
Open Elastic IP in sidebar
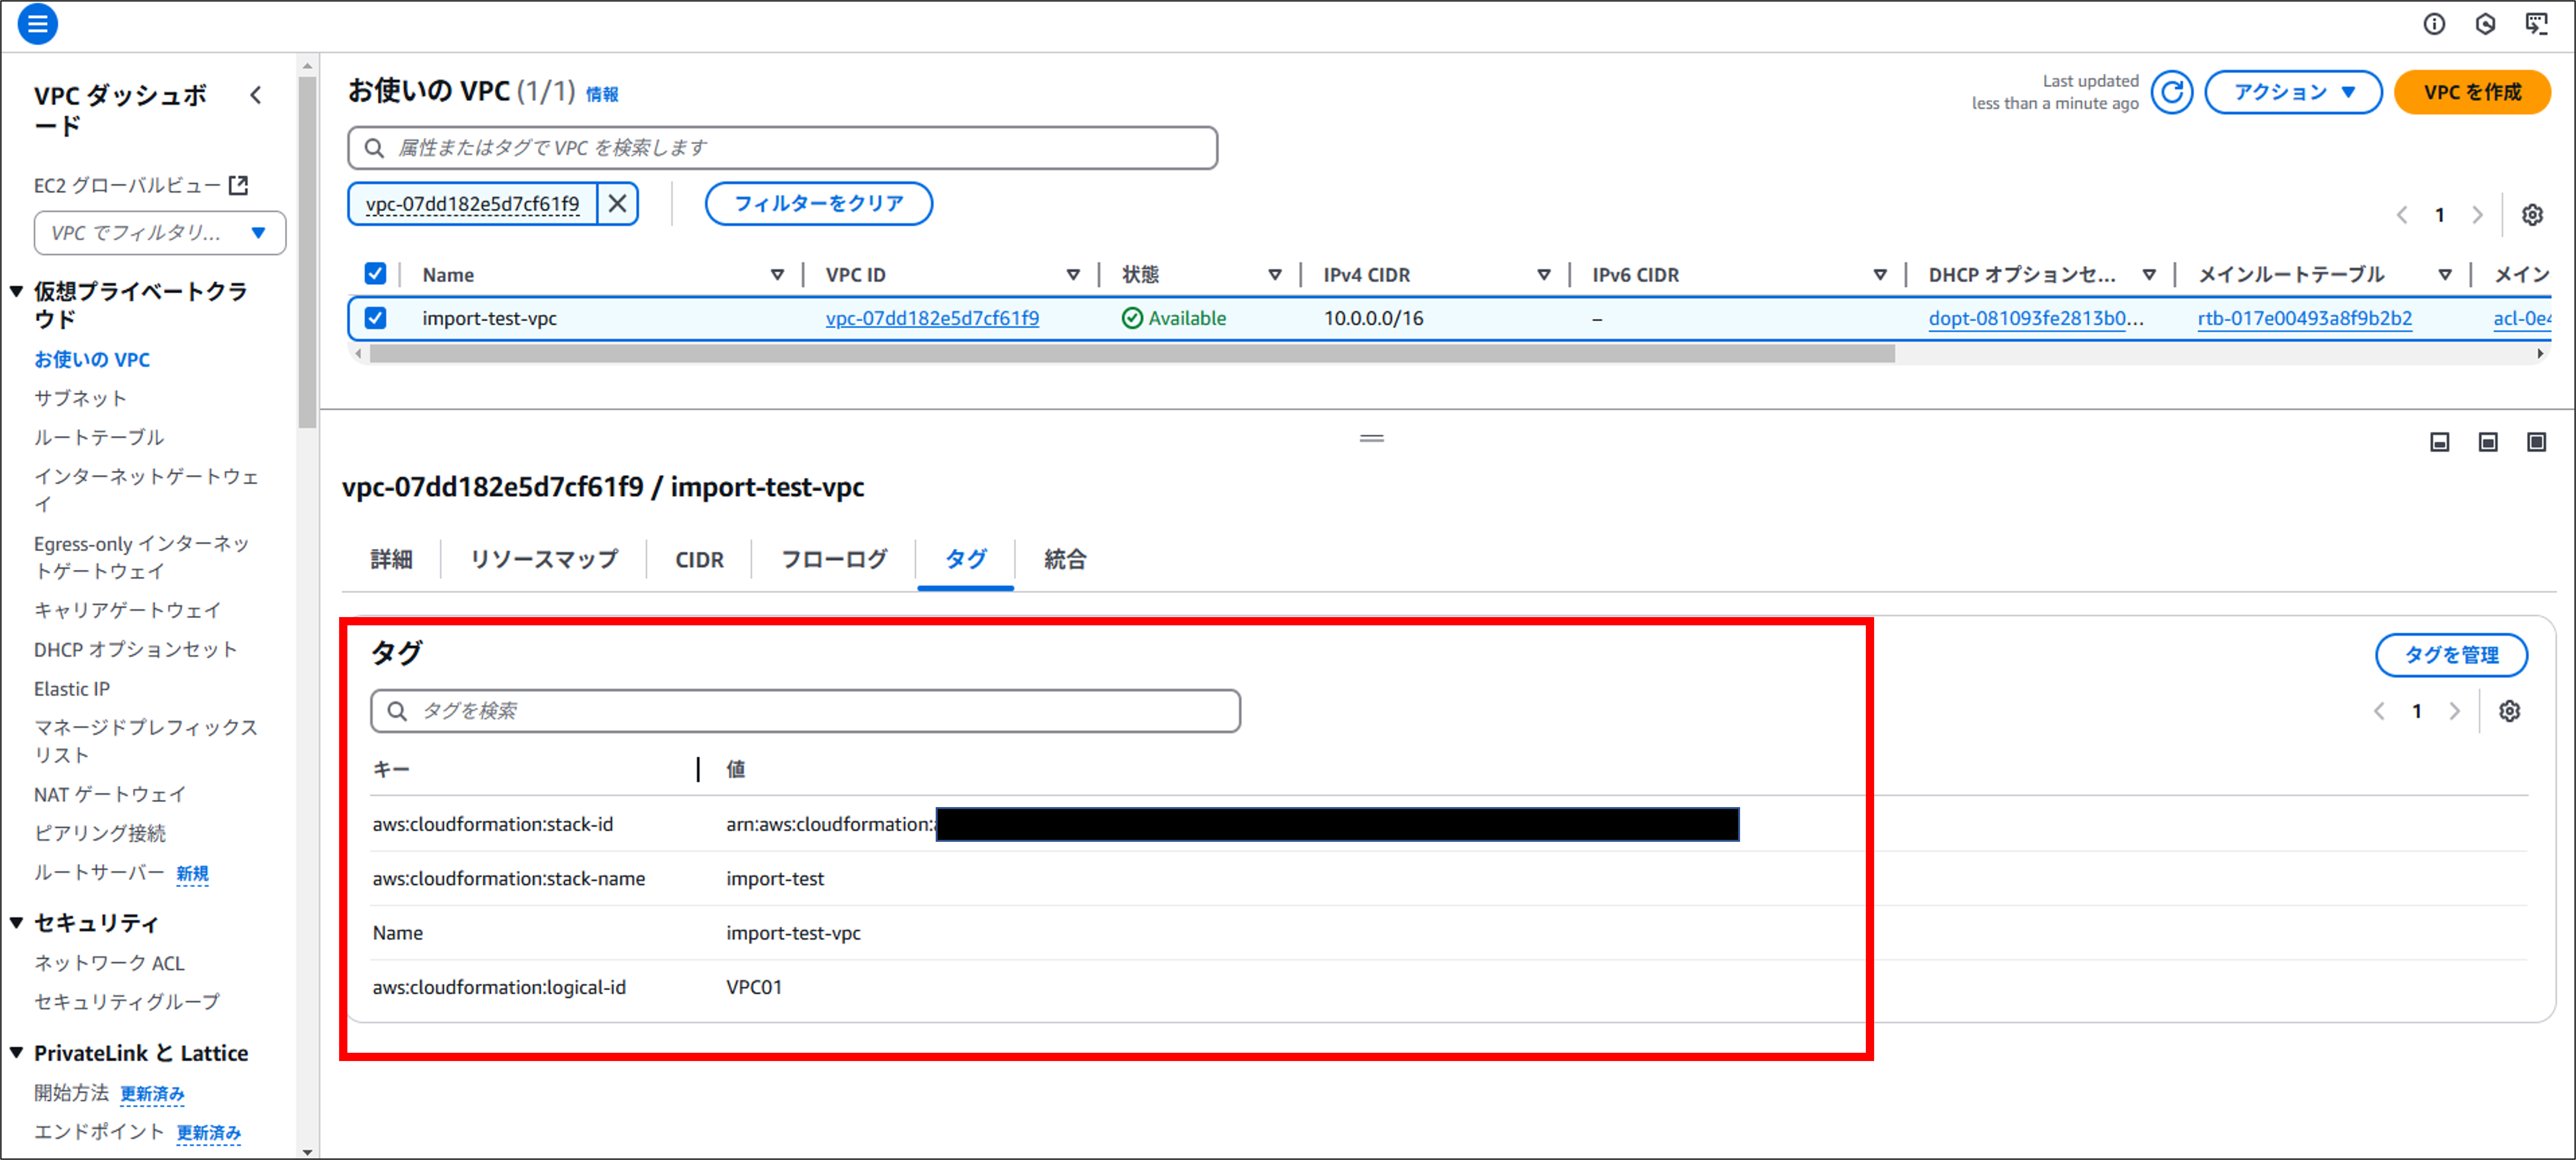click(x=72, y=689)
